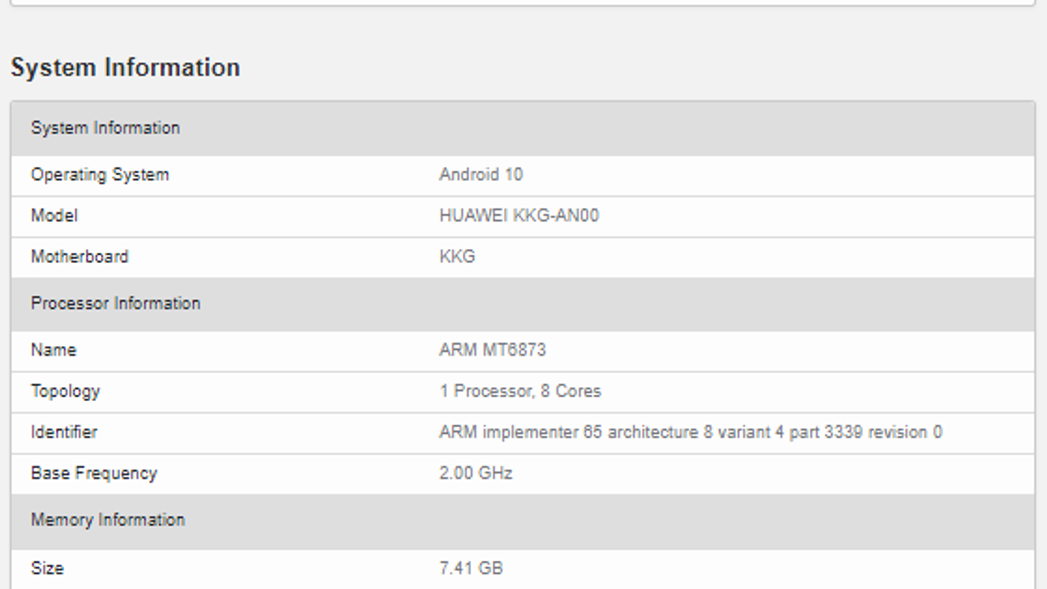Select the ARM MT6873 processor name
The image size is (1047, 589).
492,350
